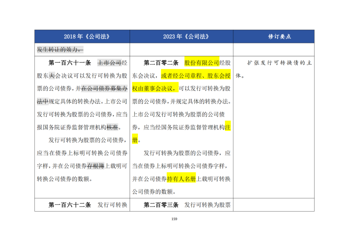Click the line '上市公司发行可转换为股票的公司债'

[178, 114]
